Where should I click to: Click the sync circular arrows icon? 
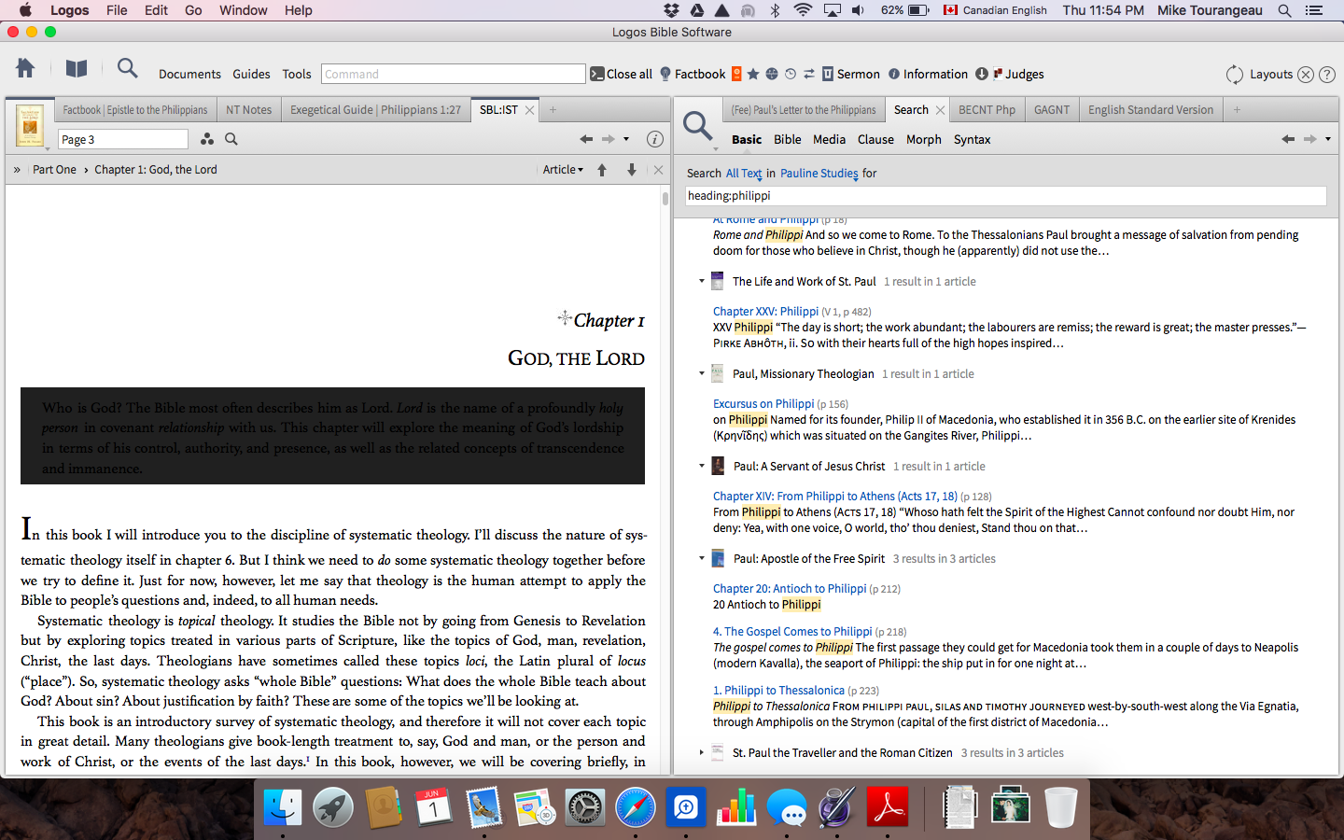(1235, 74)
